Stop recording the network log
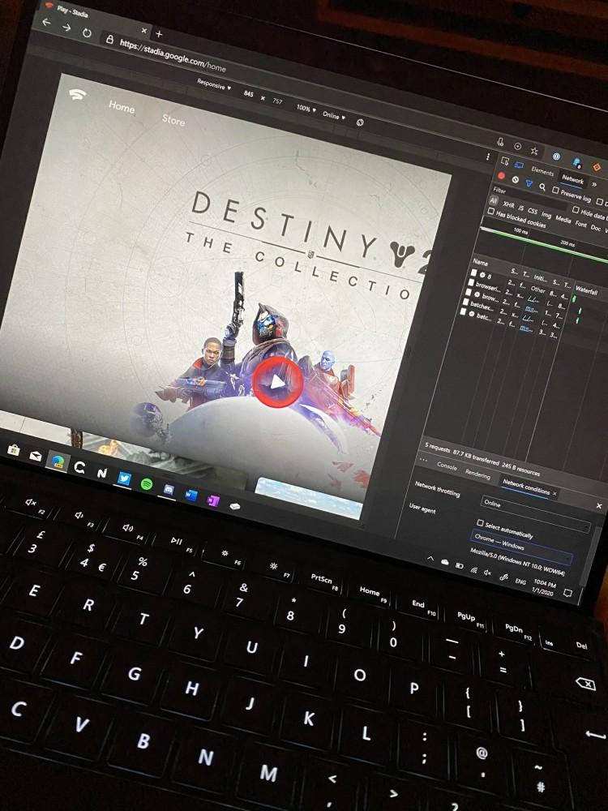 click(x=500, y=176)
